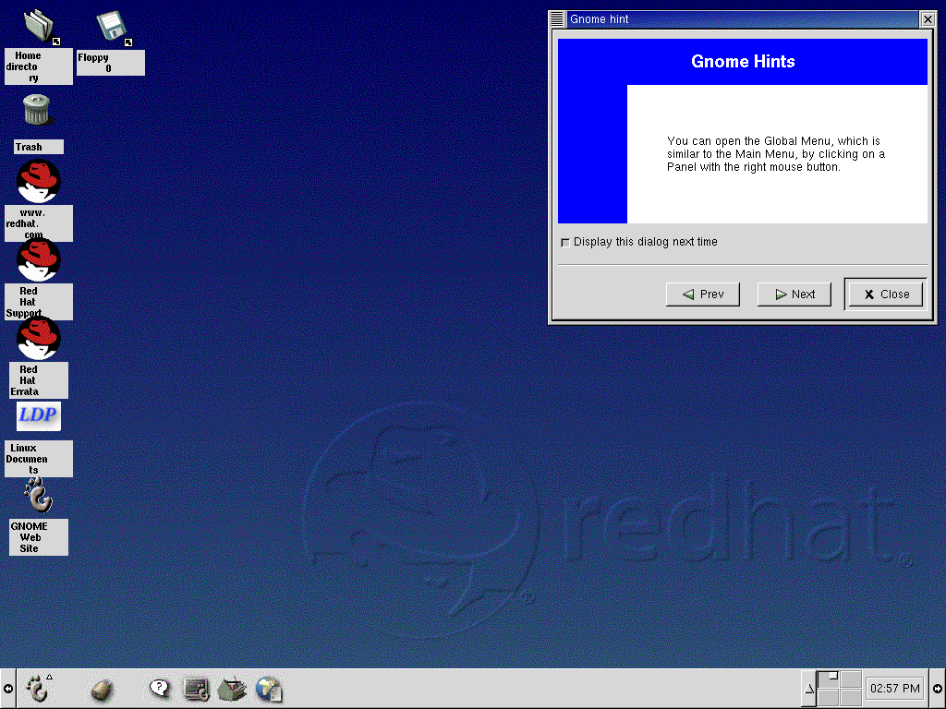This screenshot has height=709, width=946.
Task: Click Prev to show previous hint
Action: (703, 294)
